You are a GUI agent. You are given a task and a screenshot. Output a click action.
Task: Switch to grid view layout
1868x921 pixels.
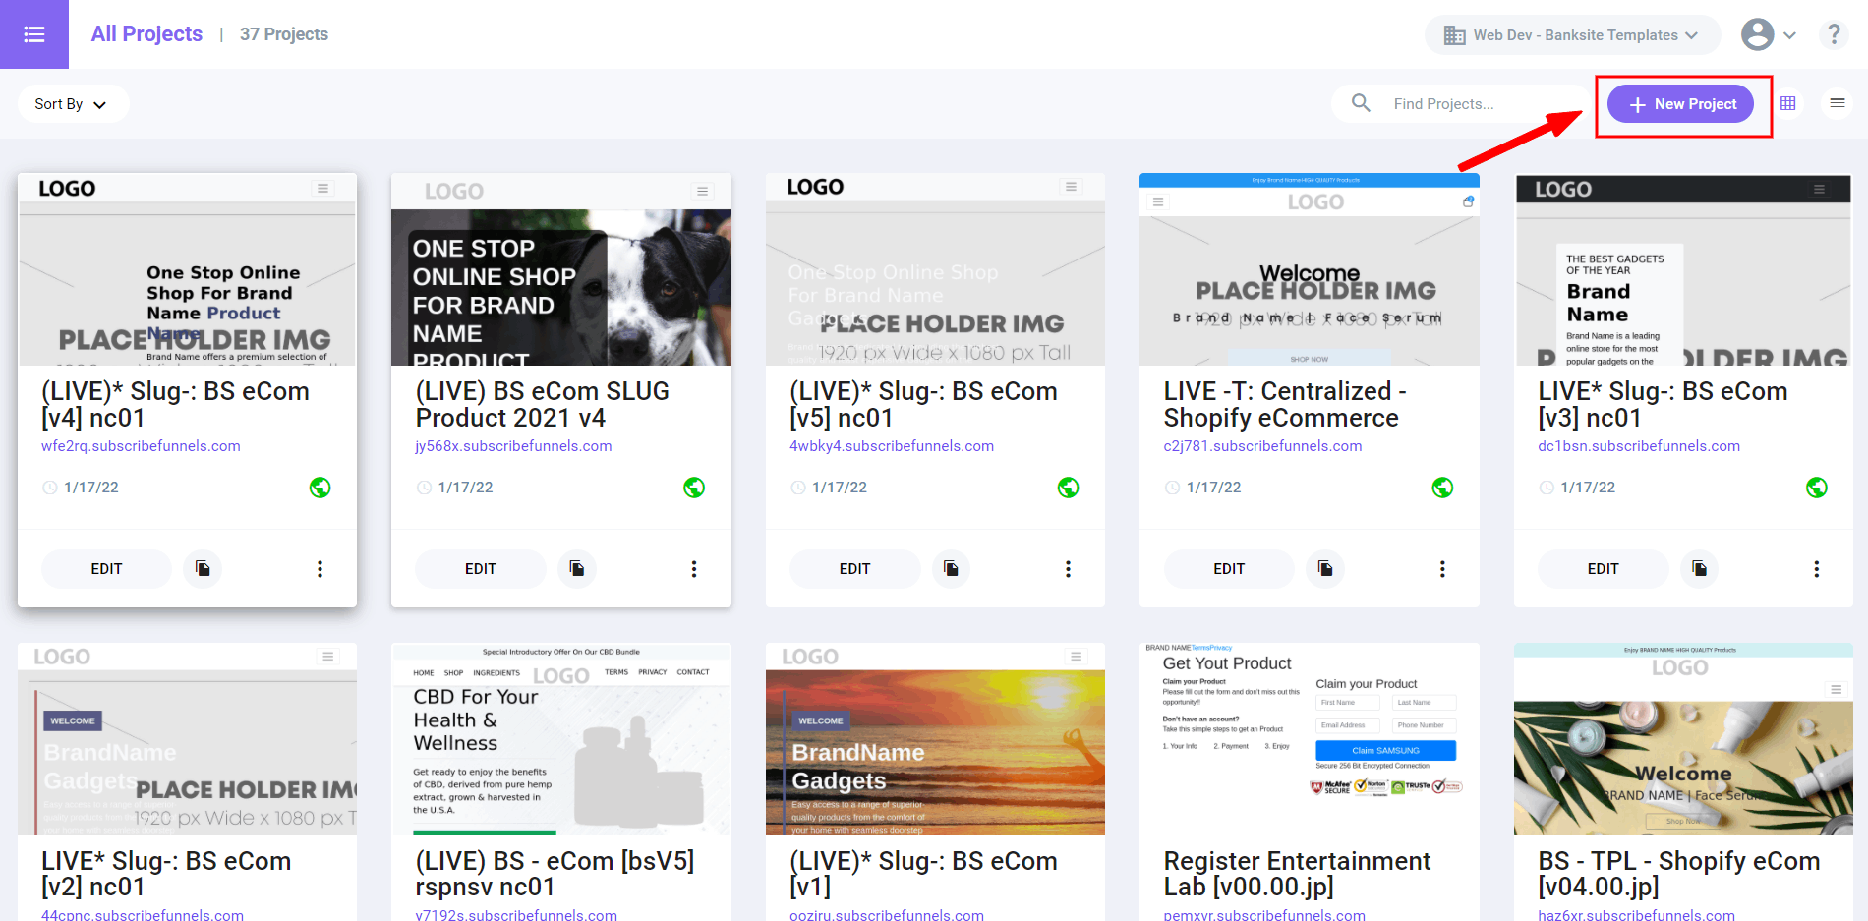[x=1787, y=103]
